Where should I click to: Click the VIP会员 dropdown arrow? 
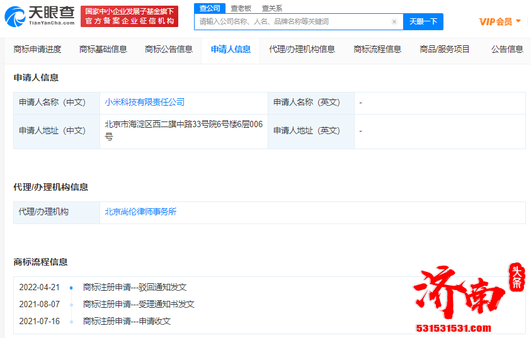pos(518,21)
